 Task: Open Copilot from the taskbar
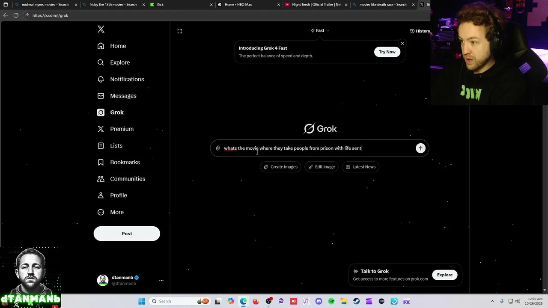pos(231,301)
